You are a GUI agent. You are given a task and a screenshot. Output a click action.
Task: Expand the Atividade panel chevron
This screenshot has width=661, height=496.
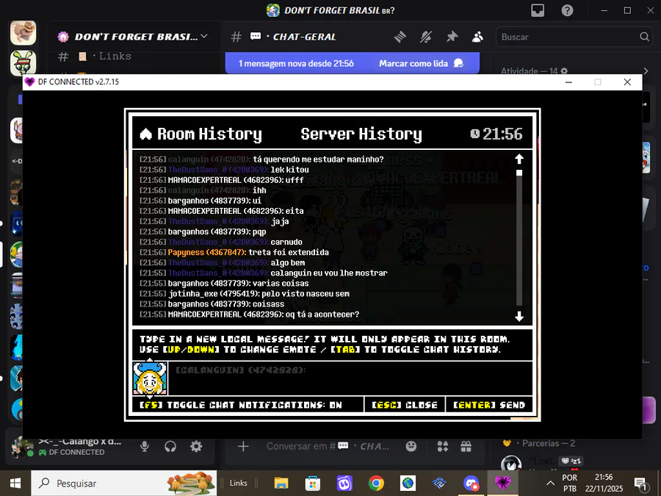coord(646,71)
